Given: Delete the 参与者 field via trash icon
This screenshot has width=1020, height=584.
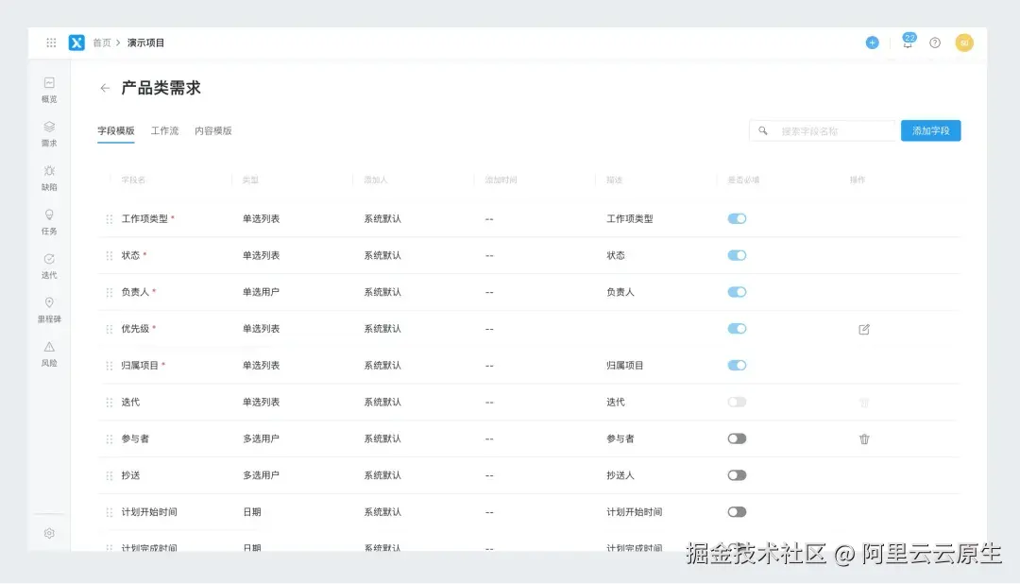Looking at the screenshot, I should pos(863,438).
